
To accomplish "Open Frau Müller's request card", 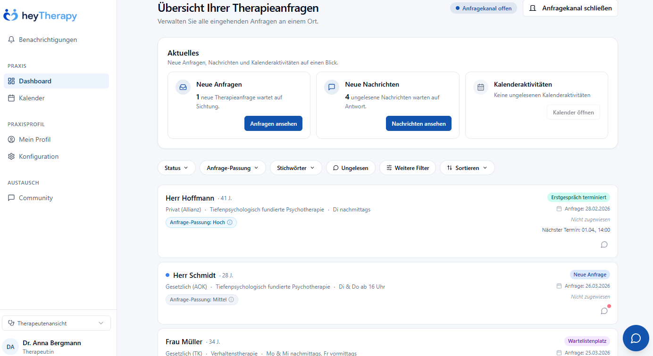I will point(388,343).
